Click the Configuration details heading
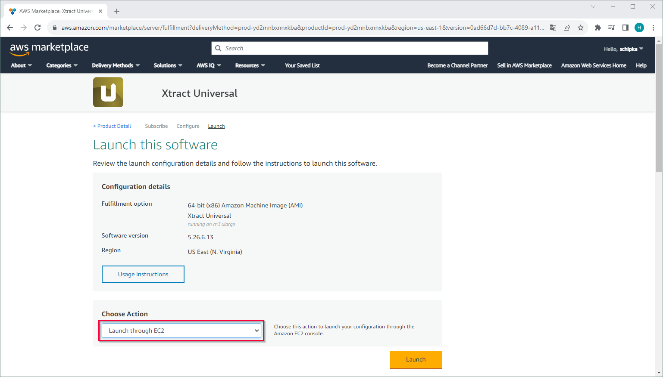 tap(136, 186)
